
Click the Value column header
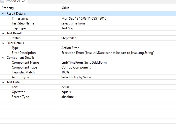coord(118,8)
